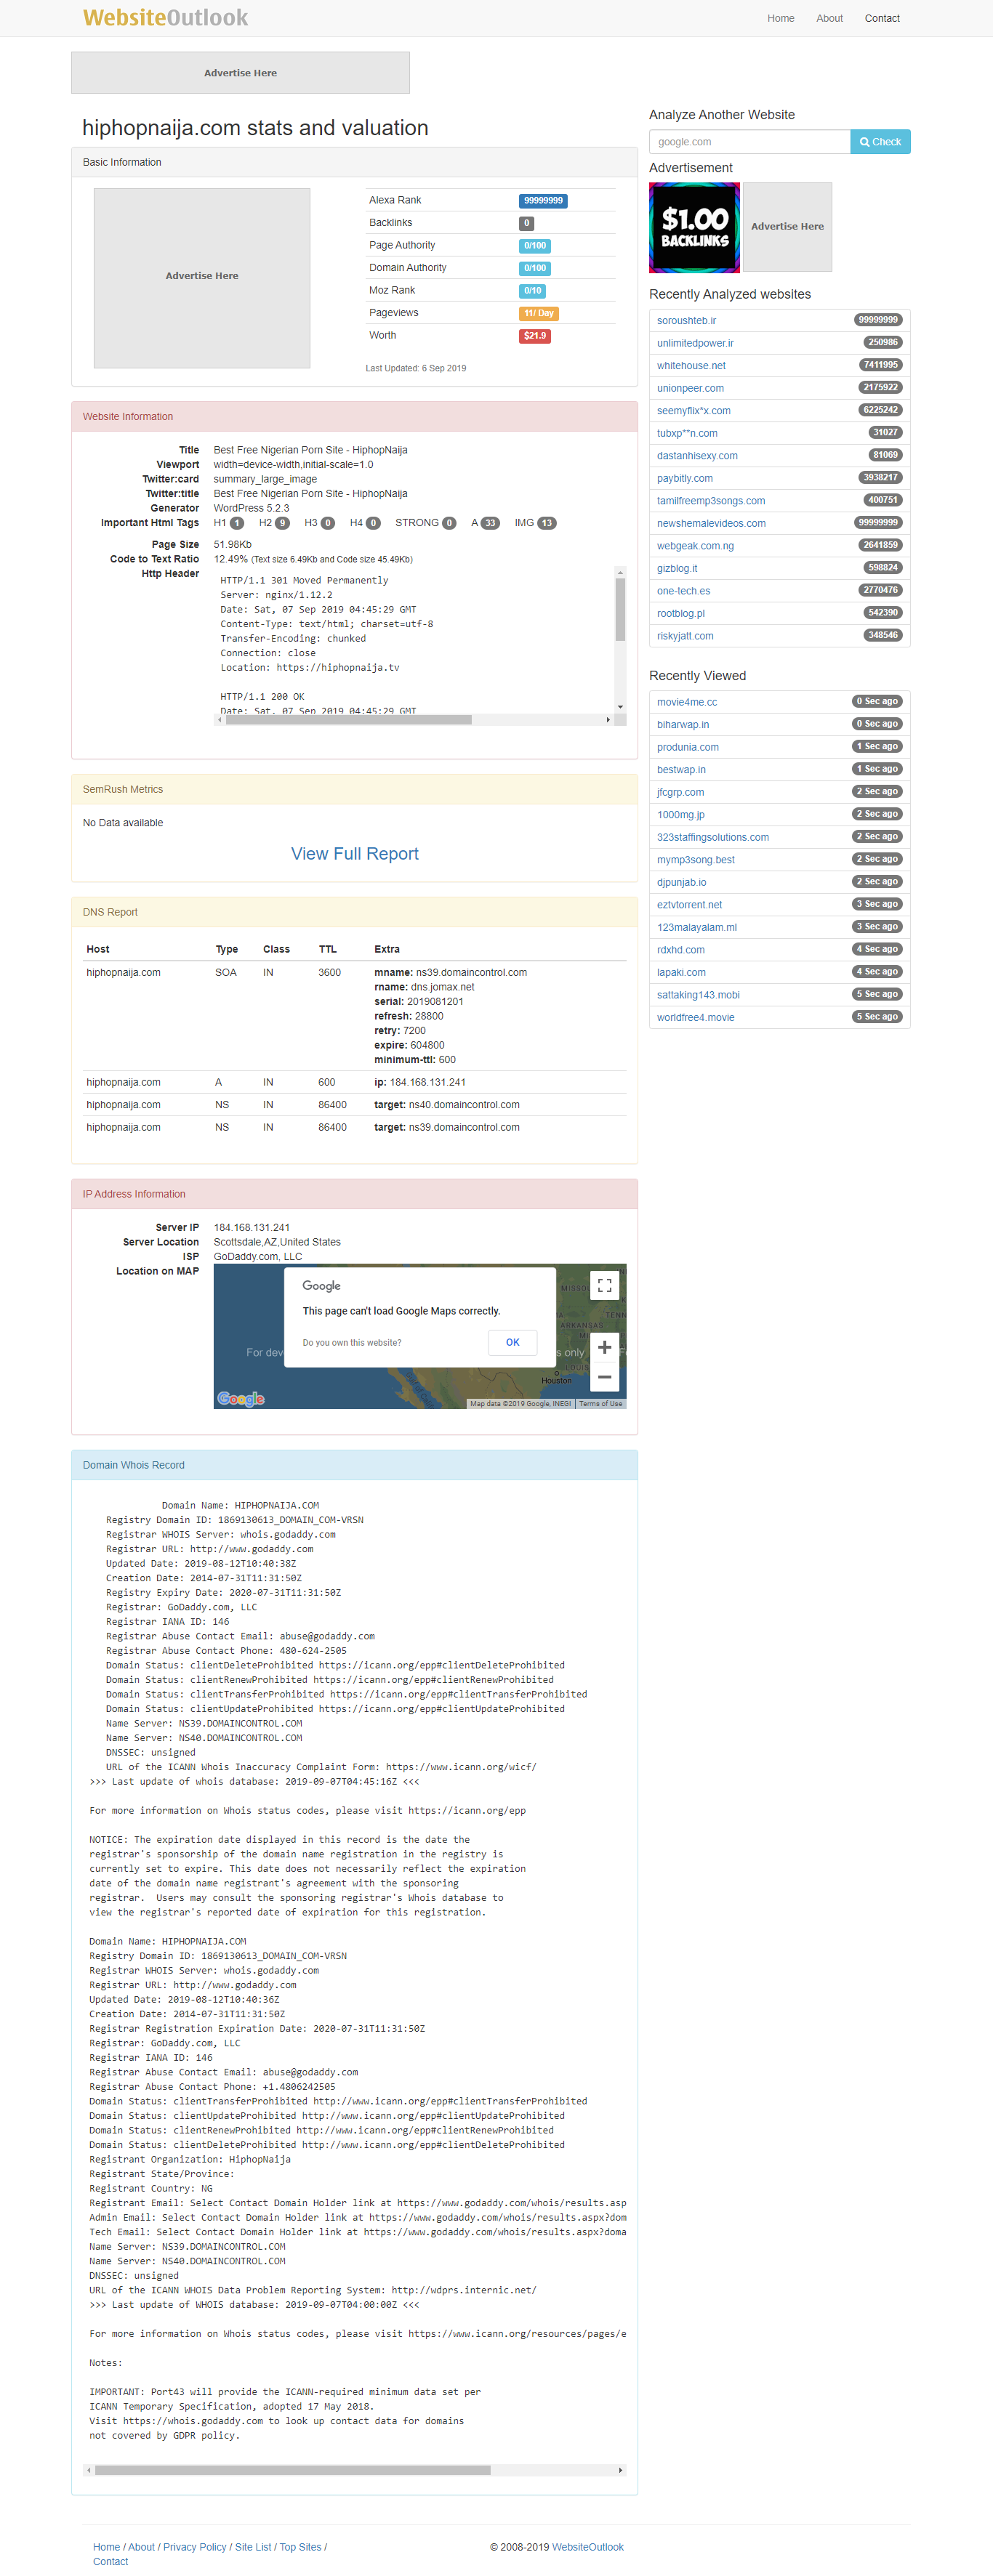Click OK in Google Maps error dialog
Viewport: 993px width, 2576px height.
point(513,1343)
